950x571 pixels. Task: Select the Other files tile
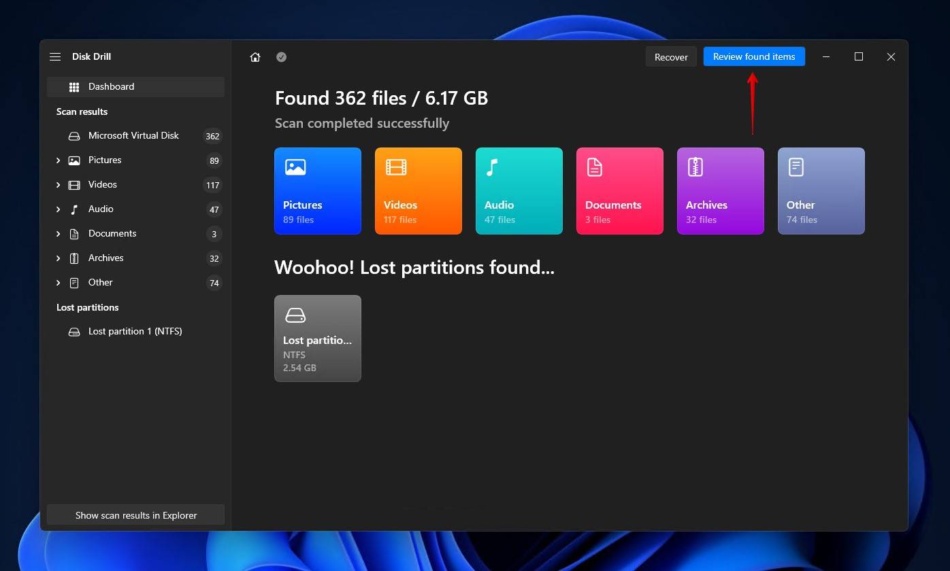pos(821,191)
